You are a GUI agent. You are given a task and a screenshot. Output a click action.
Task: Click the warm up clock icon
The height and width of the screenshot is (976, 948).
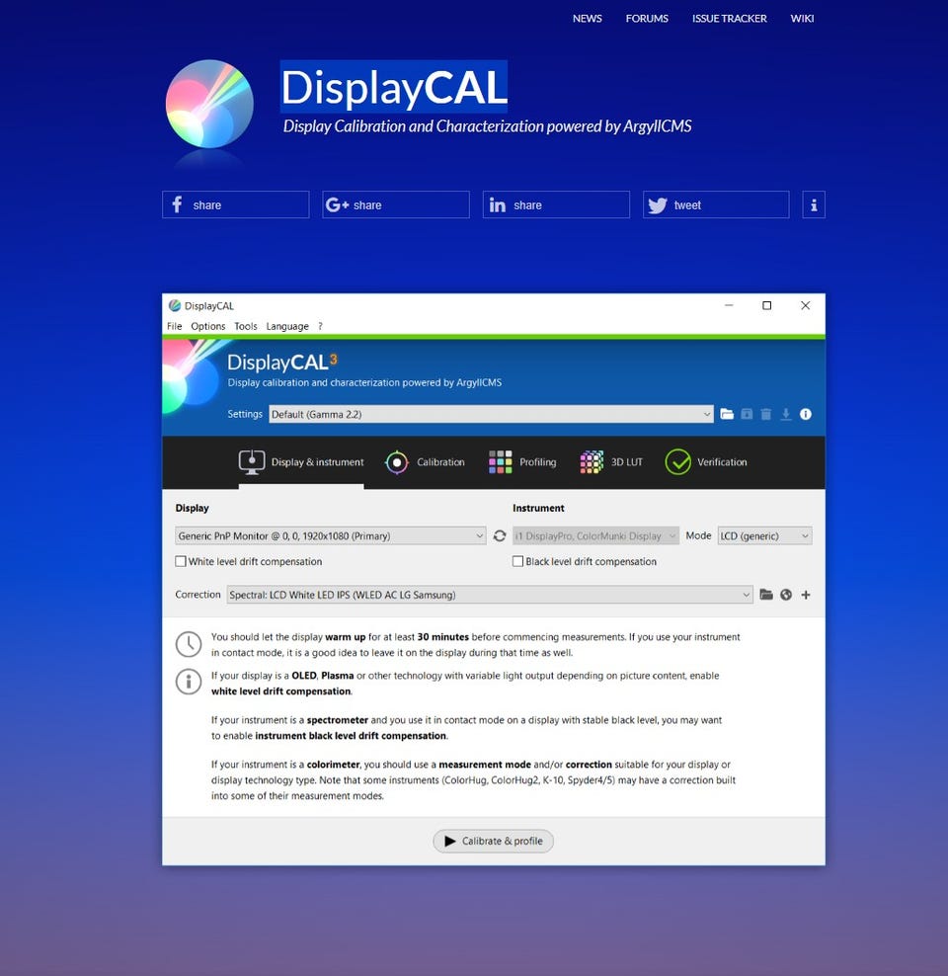click(189, 644)
